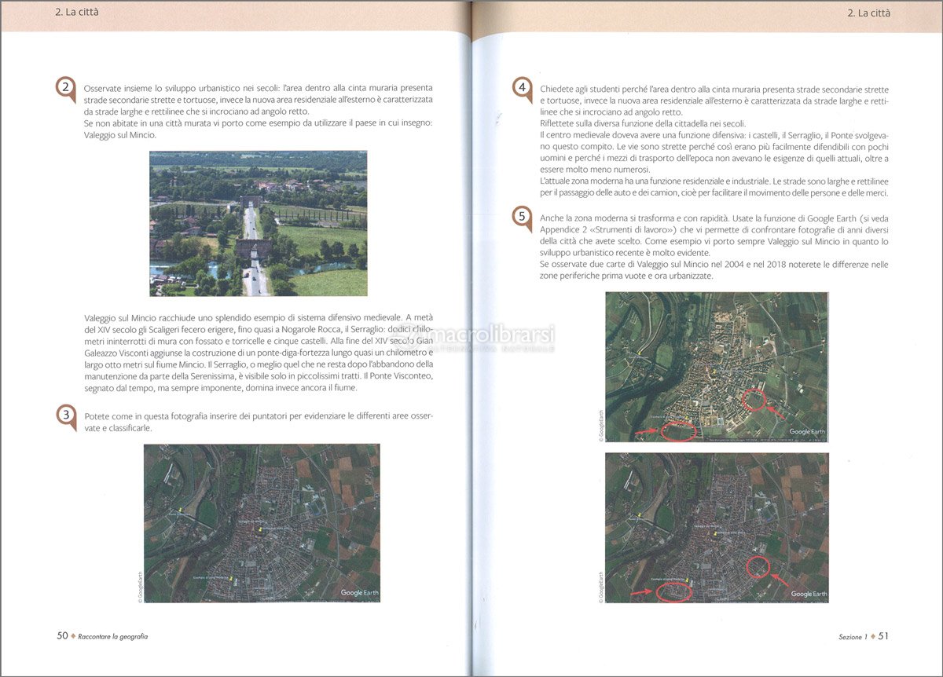Click the numbered step badge 5
Viewport: 943px width, 677px height.
click(523, 217)
